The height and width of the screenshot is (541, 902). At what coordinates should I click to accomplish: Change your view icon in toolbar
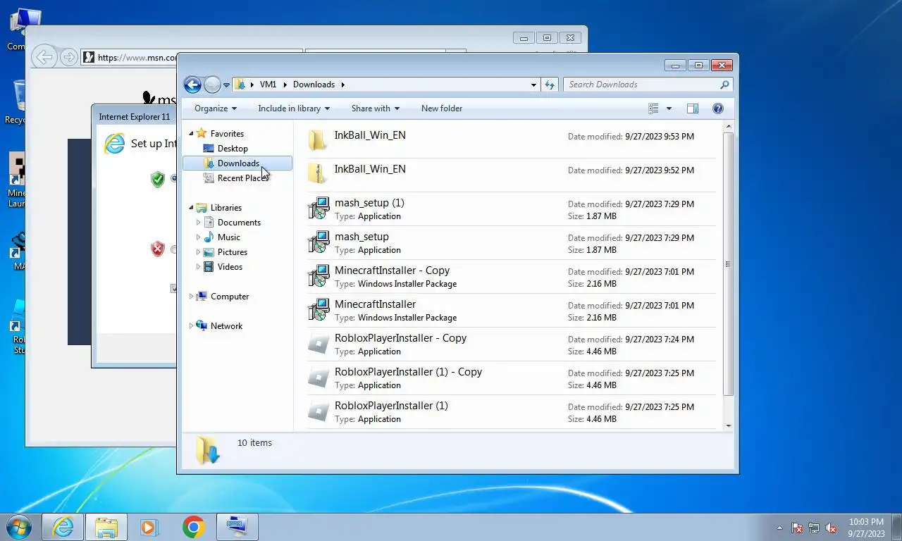(653, 108)
